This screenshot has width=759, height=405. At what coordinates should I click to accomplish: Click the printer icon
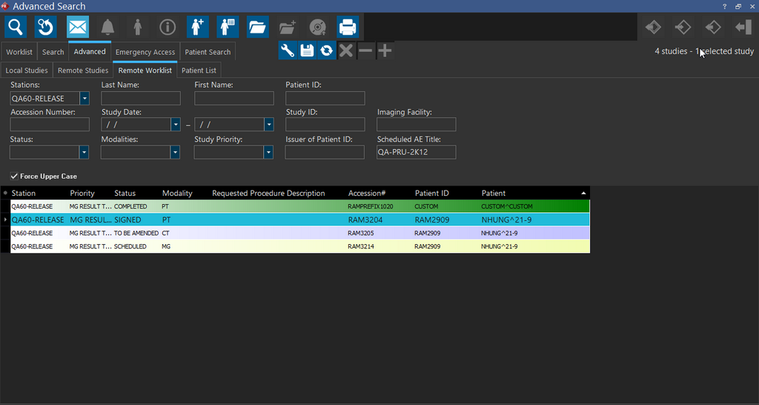point(347,27)
